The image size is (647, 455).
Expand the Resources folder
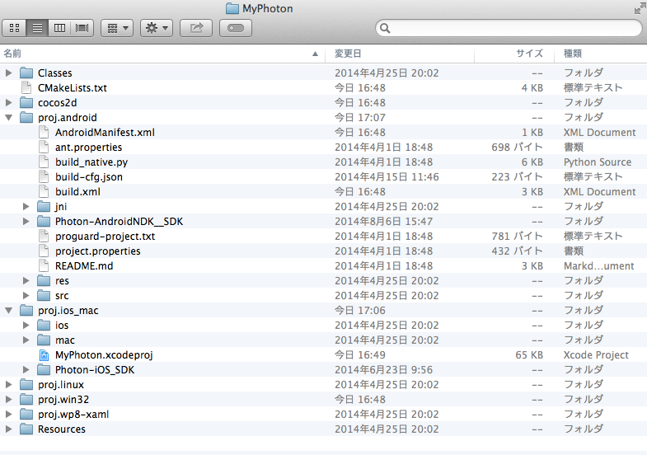[x=9, y=429]
